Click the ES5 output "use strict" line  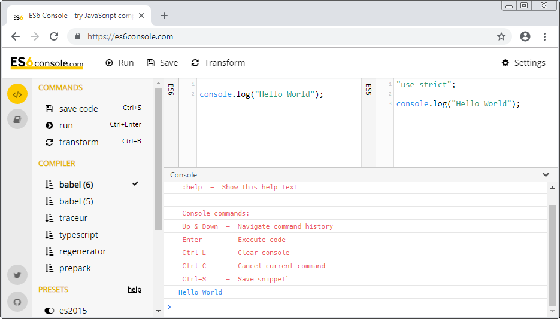coord(426,85)
